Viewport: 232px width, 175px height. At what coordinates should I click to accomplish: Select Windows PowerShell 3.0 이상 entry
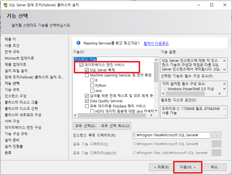pos(191,89)
